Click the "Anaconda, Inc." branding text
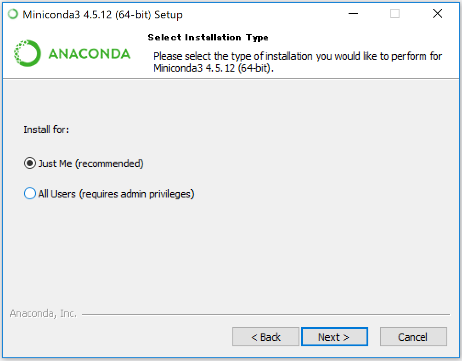 tap(43, 314)
